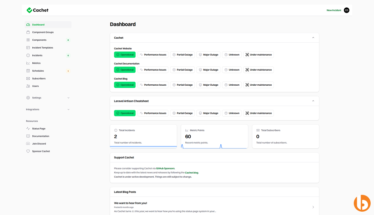Go to Users in the sidebar
Viewport: 374px width, 215px height.
coord(48,86)
